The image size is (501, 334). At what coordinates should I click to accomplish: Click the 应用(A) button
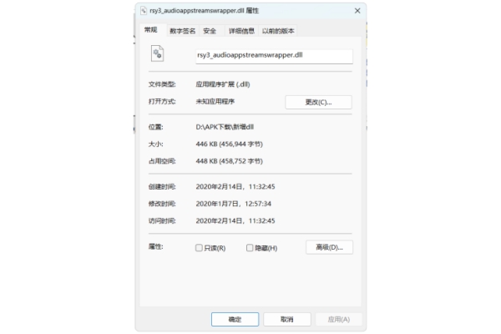pyautogui.click(x=338, y=319)
